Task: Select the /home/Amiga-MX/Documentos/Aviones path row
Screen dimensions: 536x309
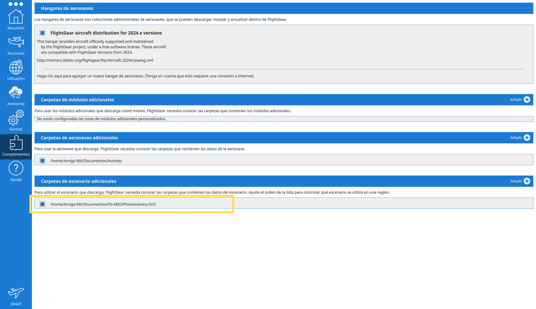Action: pyautogui.click(x=284, y=160)
